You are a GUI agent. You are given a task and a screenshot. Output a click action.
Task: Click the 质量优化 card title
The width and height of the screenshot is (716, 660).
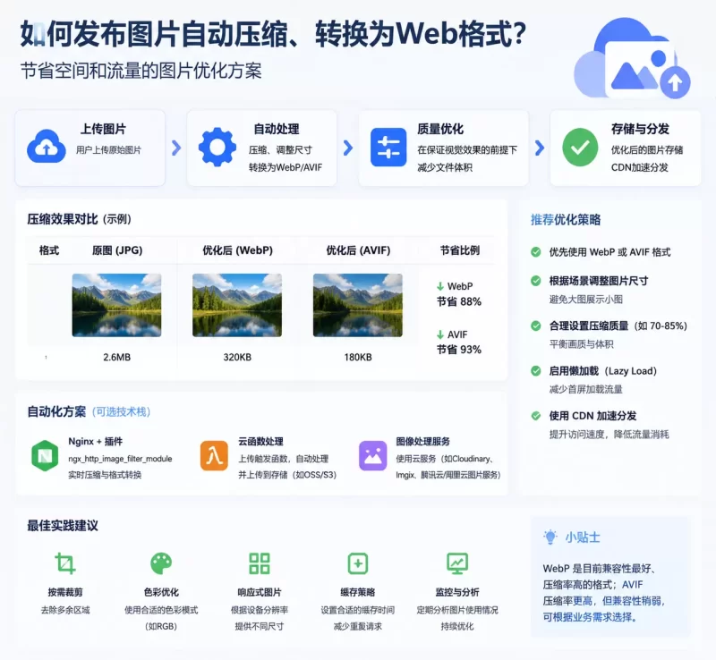440,129
